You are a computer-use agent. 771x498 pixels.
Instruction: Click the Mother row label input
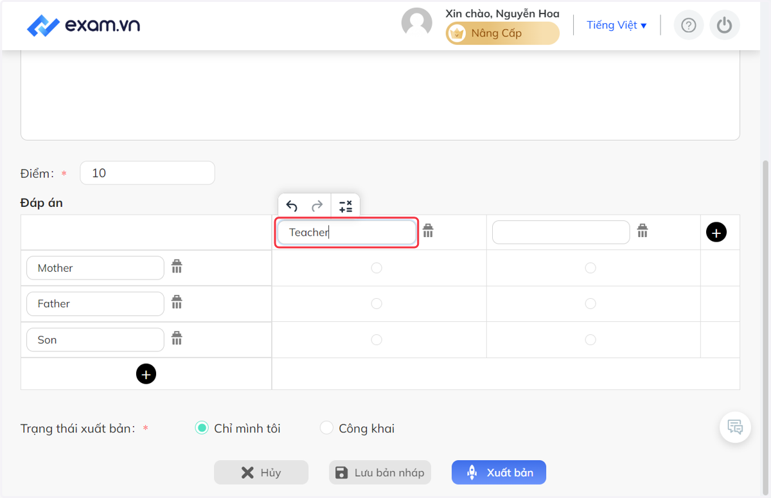95,268
